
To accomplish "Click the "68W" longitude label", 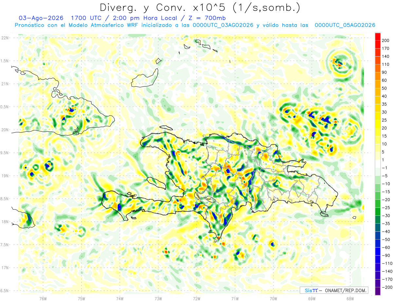I will pos(350,299).
